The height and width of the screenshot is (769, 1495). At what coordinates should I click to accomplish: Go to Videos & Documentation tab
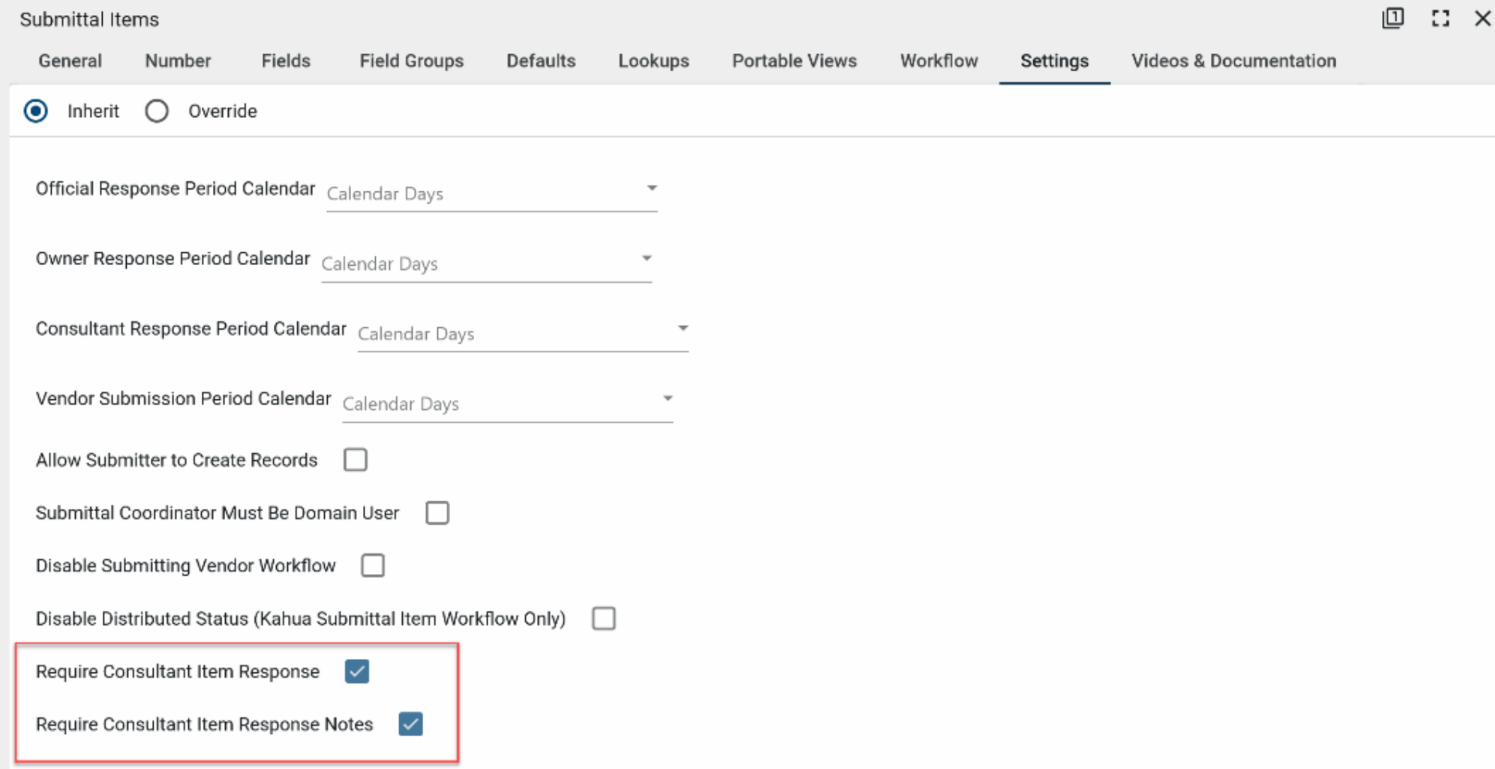tap(1233, 61)
